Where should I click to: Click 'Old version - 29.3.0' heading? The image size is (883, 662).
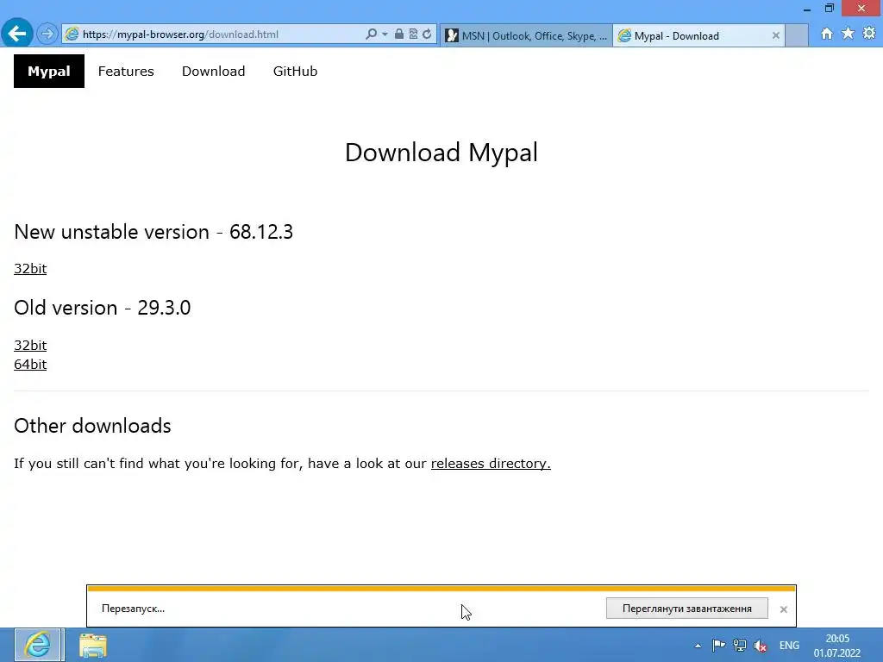point(103,308)
